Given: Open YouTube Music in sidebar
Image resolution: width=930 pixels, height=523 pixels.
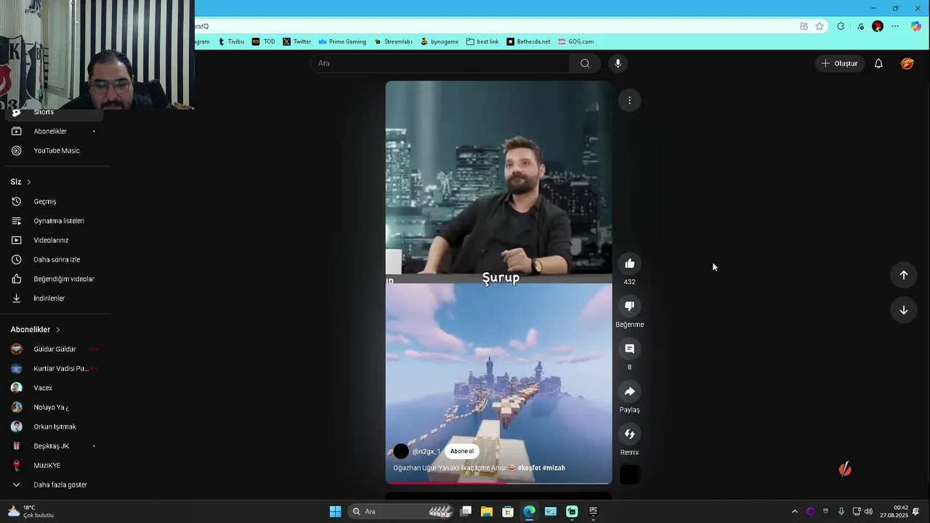Looking at the screenshot, I should point(55,151).
